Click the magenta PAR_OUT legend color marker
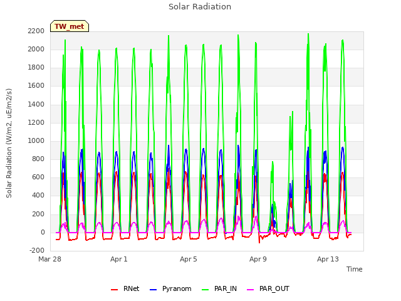This screenshot has width=401, height=301. tap(251, 290)
